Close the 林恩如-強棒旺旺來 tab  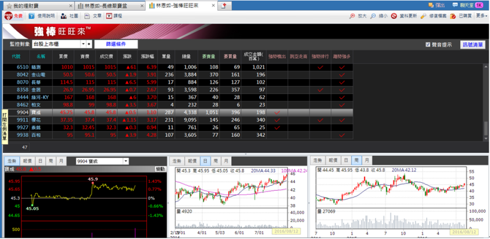[213, 6]
